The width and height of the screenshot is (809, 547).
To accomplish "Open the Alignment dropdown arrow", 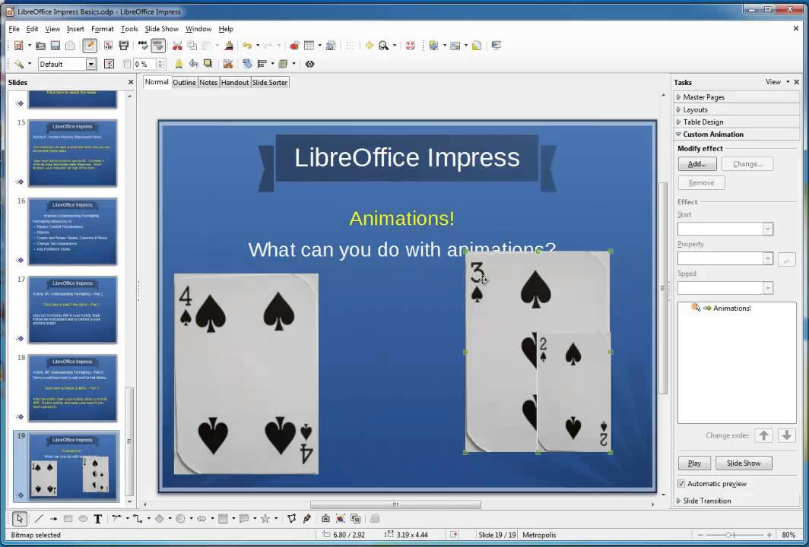I will pyautogui.click(x=272, y=64).
